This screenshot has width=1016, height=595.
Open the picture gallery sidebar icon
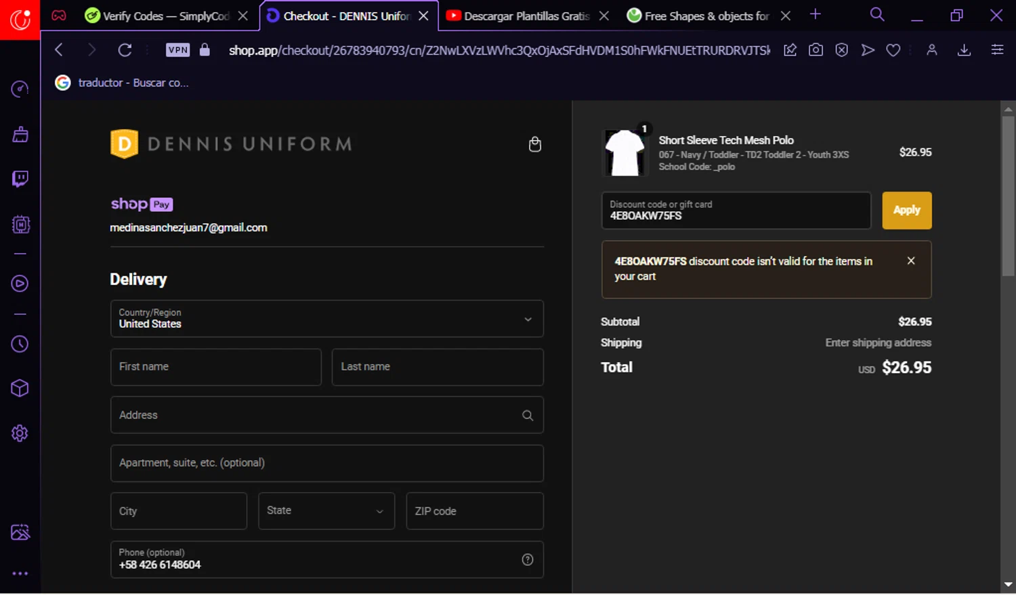coord(20,532)
